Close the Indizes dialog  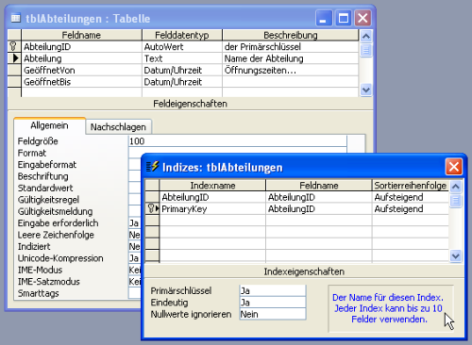coord(454,167)
